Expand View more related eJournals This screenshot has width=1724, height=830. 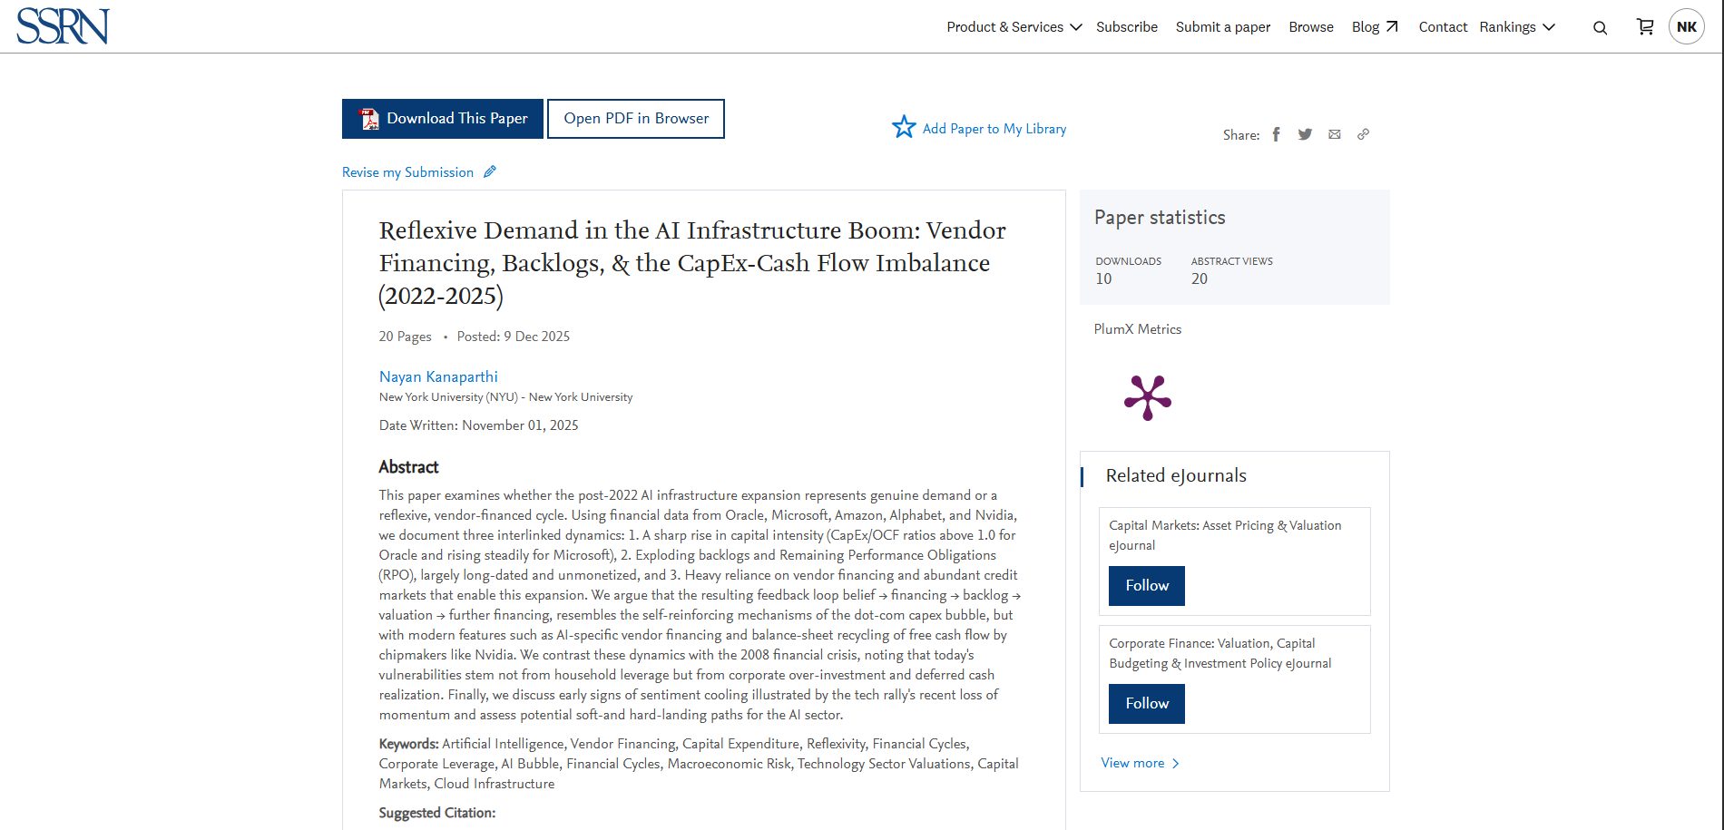(x=1140, y=763)
